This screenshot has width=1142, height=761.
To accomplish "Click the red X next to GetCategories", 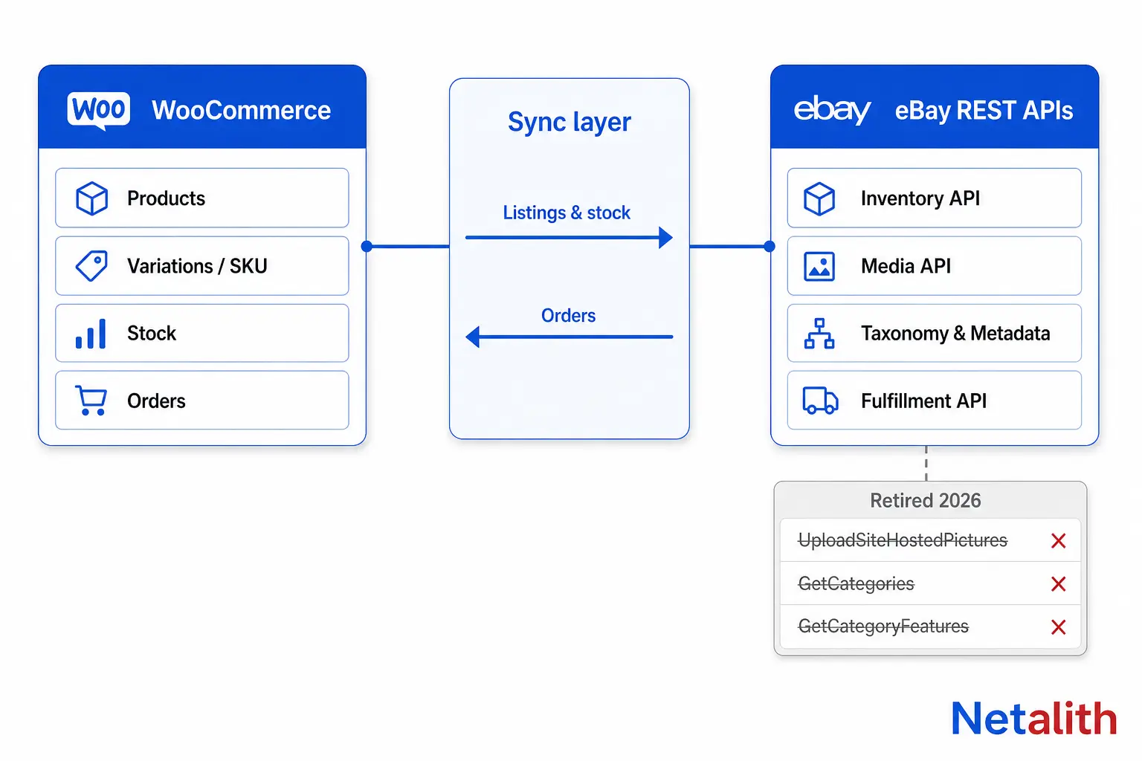I will point(1059,584).
